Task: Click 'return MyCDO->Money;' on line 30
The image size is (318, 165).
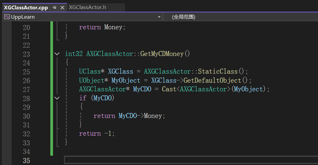Action: 129,116
